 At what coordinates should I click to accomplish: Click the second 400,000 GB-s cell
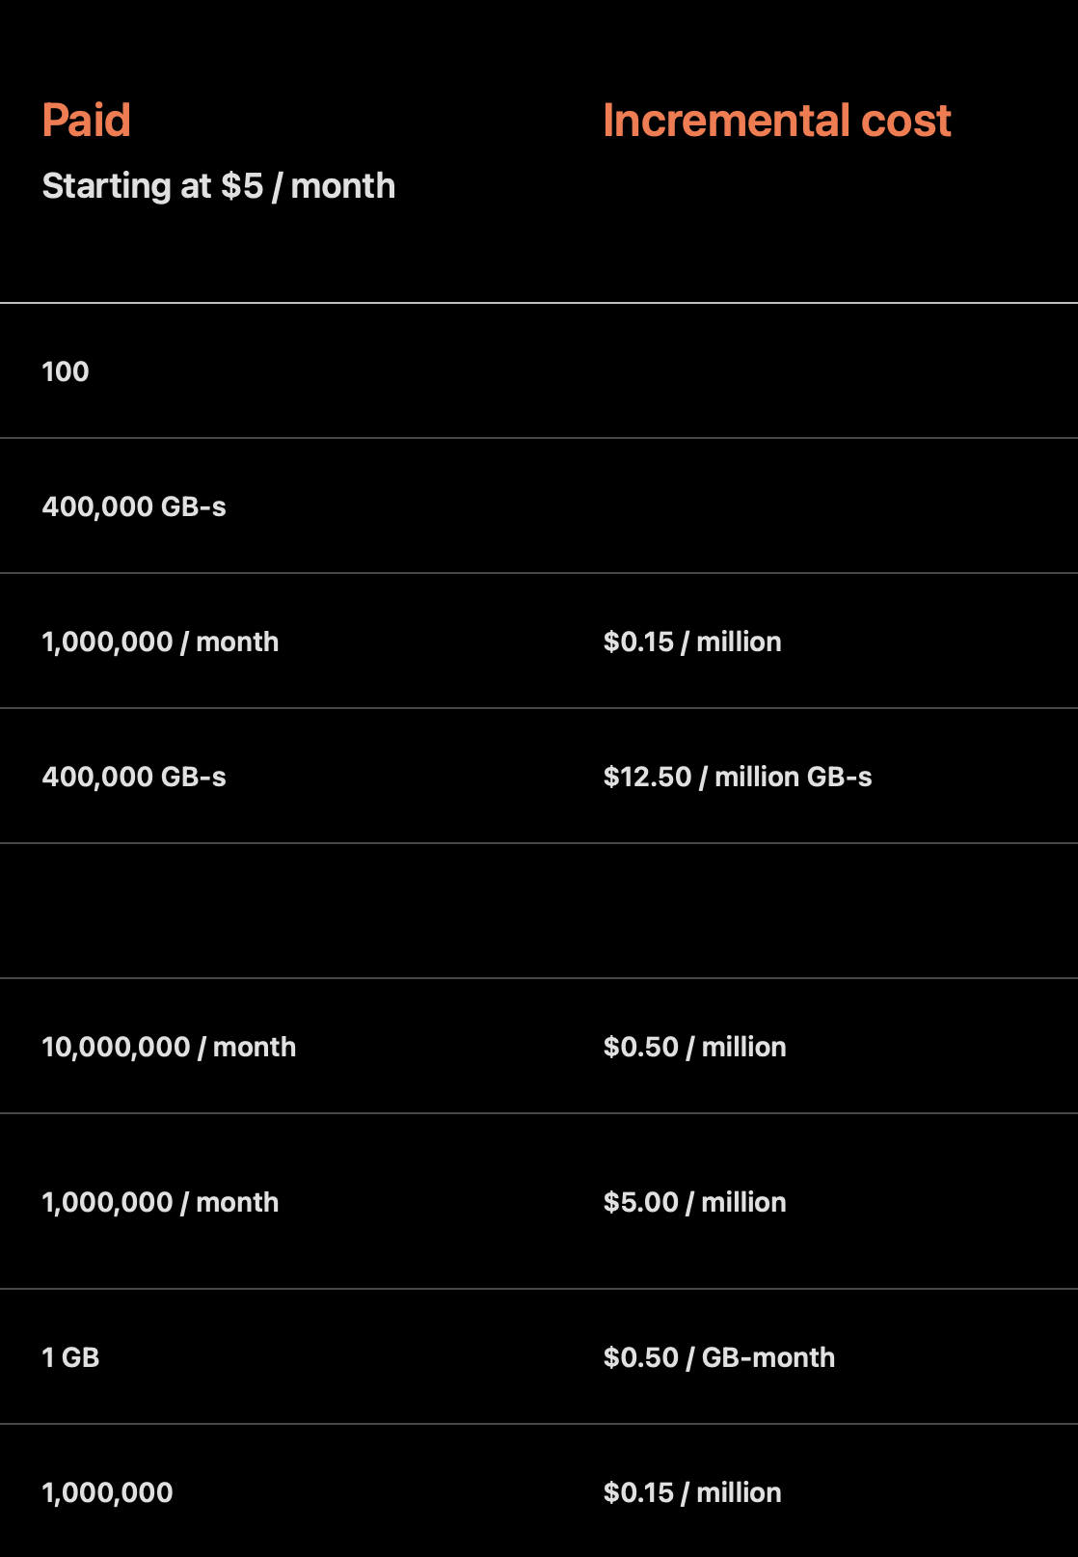tap(134, 777)
